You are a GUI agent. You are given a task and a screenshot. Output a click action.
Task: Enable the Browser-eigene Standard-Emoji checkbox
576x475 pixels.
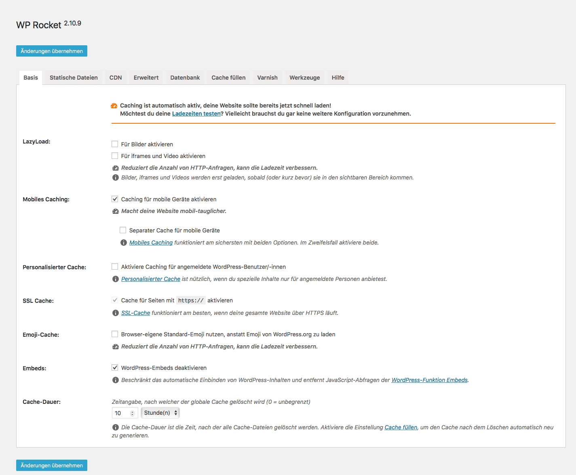coord(115,334)
